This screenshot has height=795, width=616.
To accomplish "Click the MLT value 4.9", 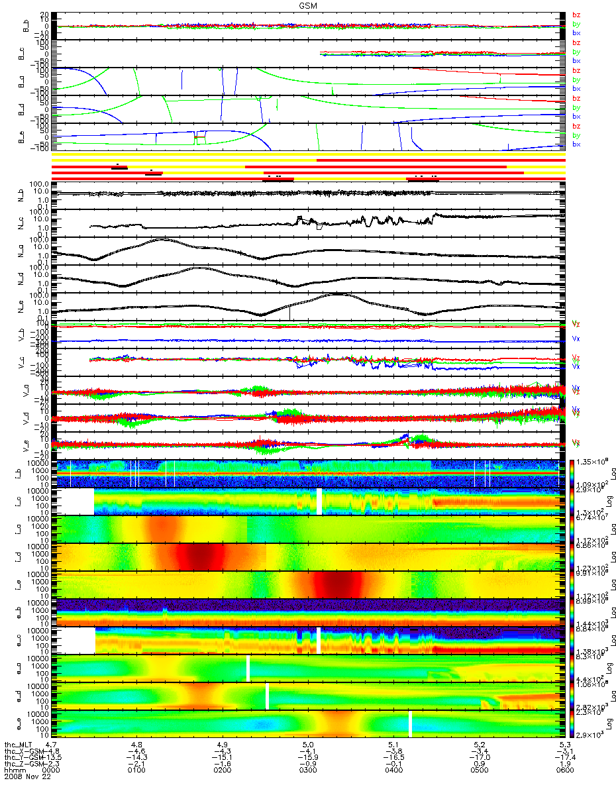I will coord(223,745).
